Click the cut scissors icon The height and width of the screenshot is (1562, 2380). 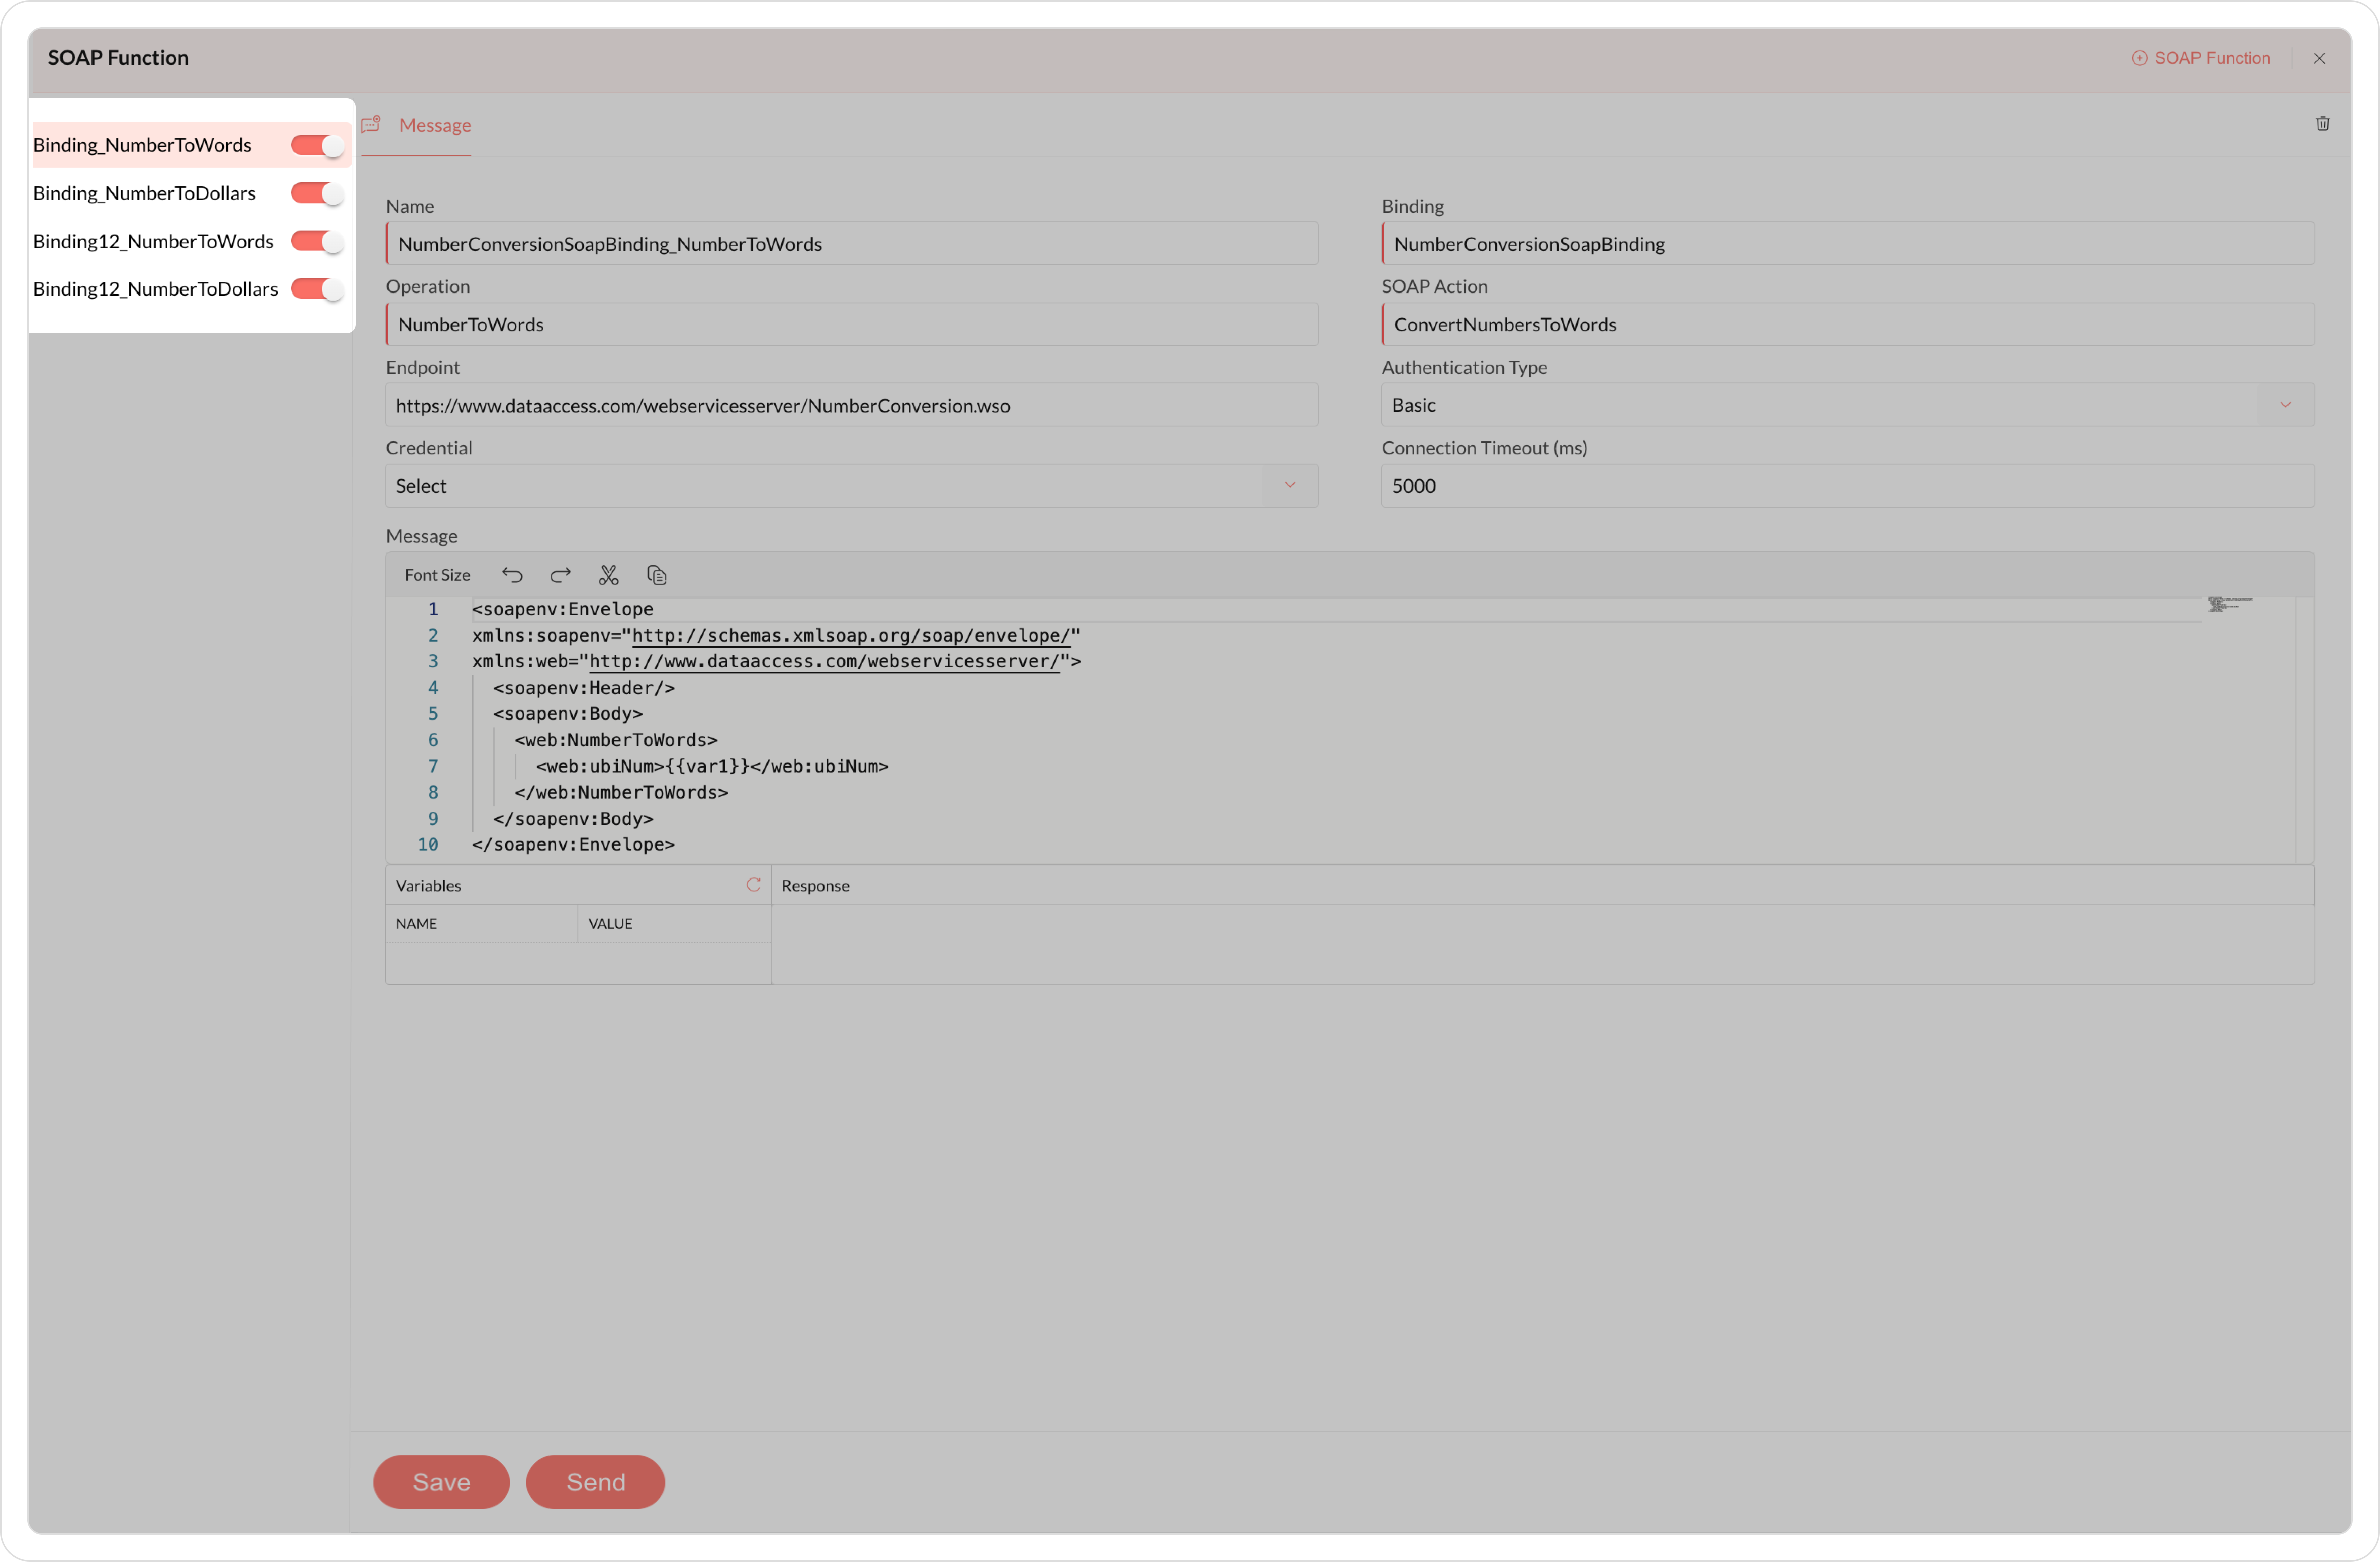(608, 575)
